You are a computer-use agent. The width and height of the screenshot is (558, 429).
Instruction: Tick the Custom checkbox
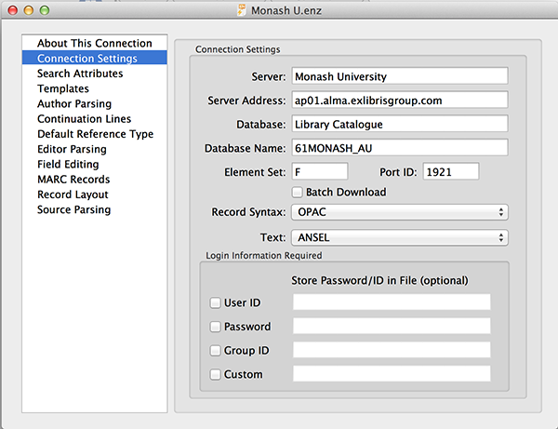(x=215, y=374)
